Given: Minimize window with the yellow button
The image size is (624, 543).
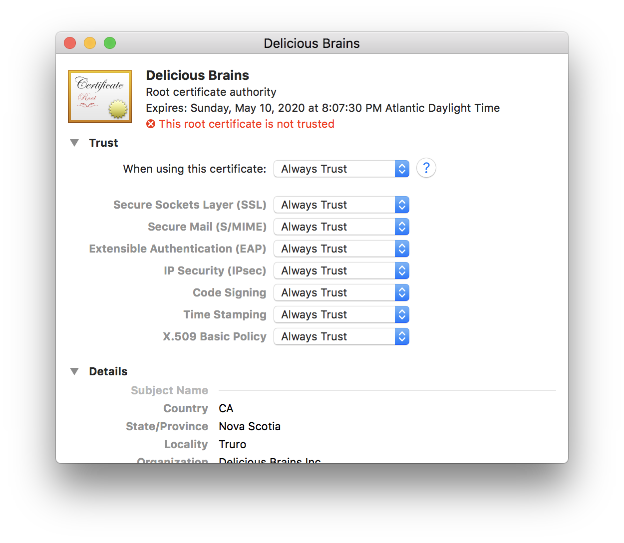Looking at the screenshot, I should pyautogui.click(x=90, y=43).
